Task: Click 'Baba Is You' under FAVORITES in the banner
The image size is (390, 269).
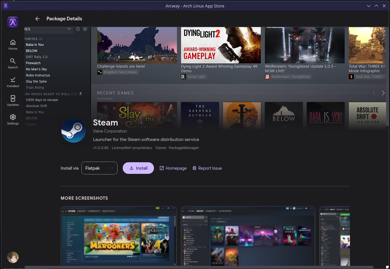Action: point(35,45)
